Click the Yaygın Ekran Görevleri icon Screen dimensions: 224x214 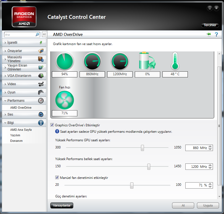[x=41, y=67]
